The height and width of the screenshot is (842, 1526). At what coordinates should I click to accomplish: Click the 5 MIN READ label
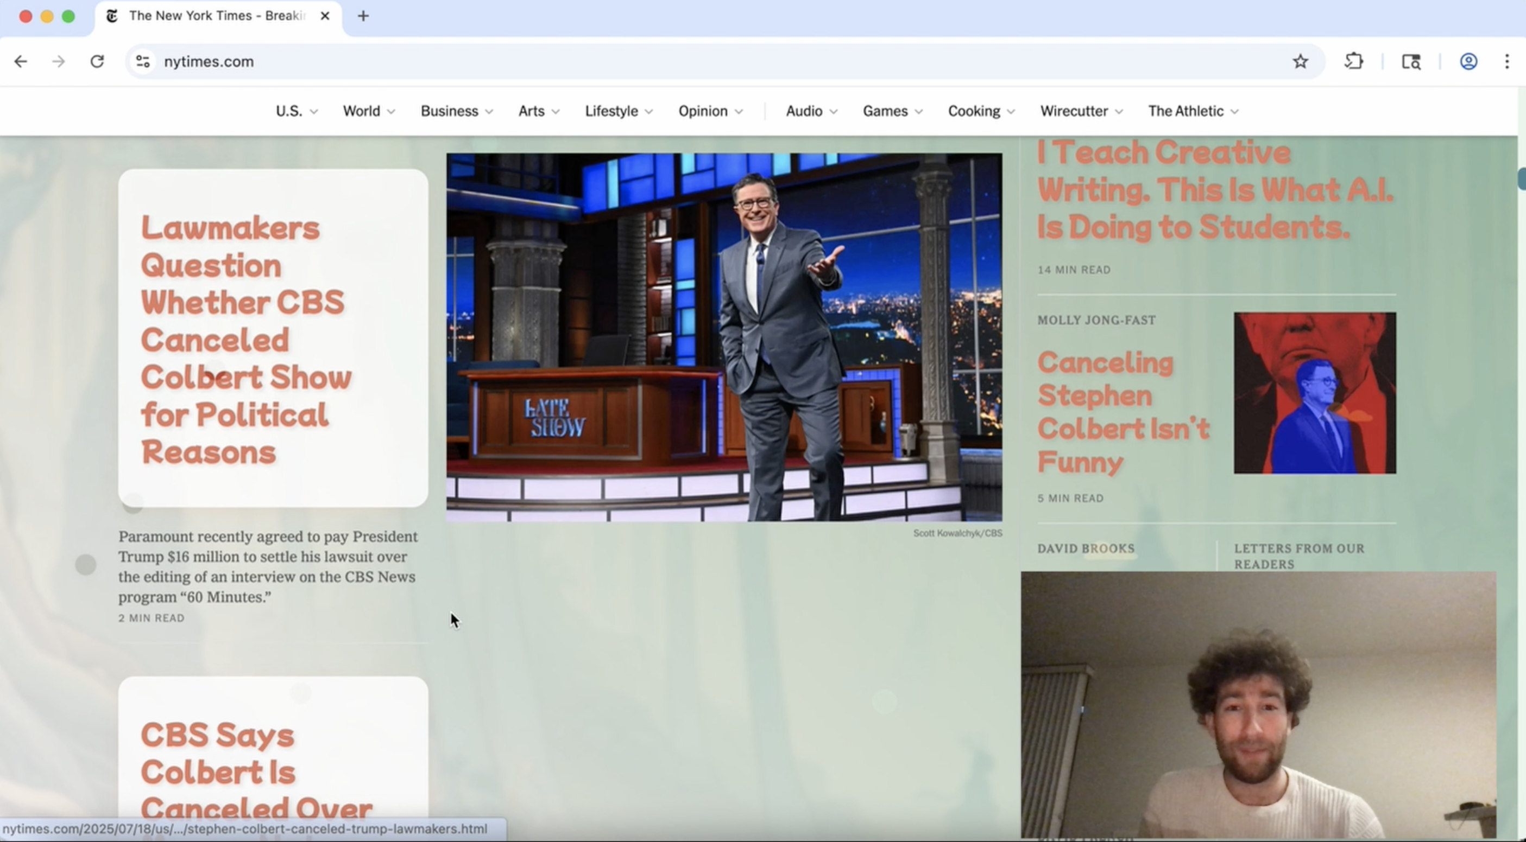(1070, 498)
